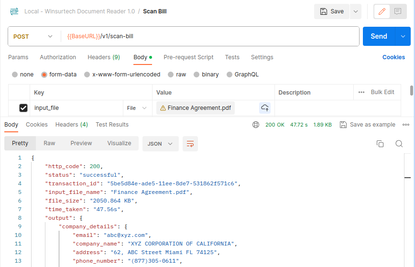415x267 pixels.
Task: Expand the Send options dropdown arrow
Action: tap(403, 36)
